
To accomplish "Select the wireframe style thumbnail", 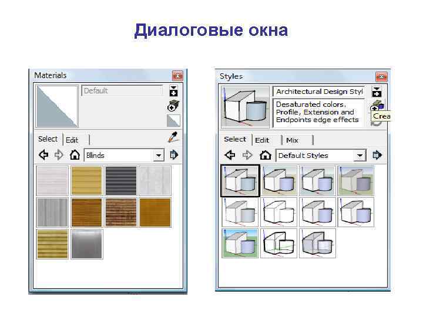I will click(279, 244).
